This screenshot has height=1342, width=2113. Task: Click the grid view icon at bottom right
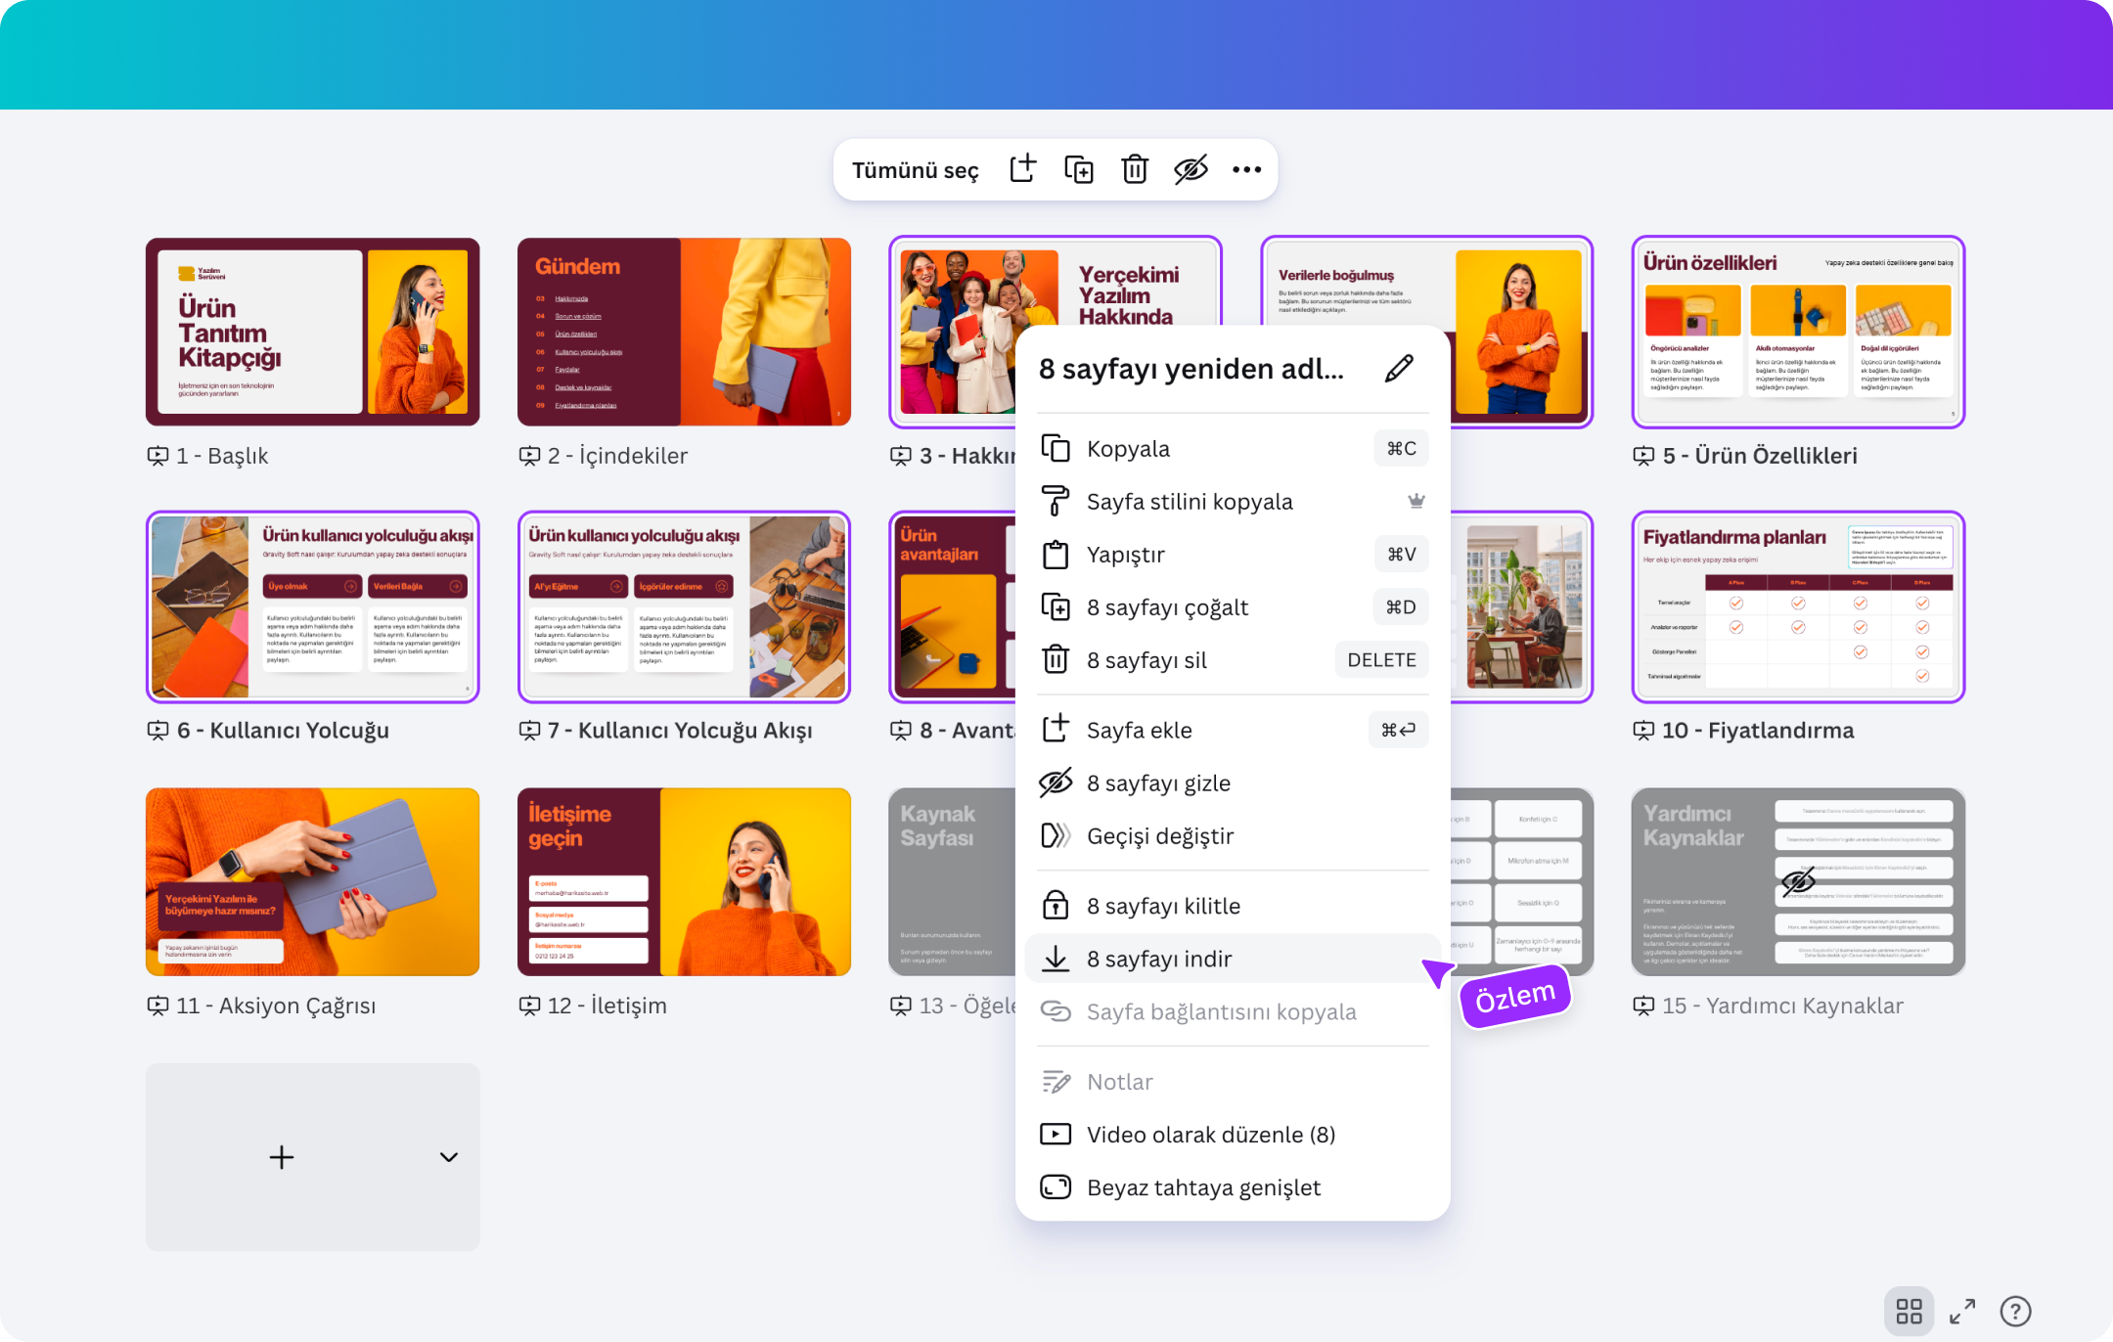(1909, 1311)
